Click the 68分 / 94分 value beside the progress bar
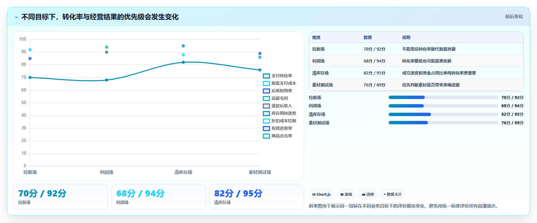 coord(512,106)
